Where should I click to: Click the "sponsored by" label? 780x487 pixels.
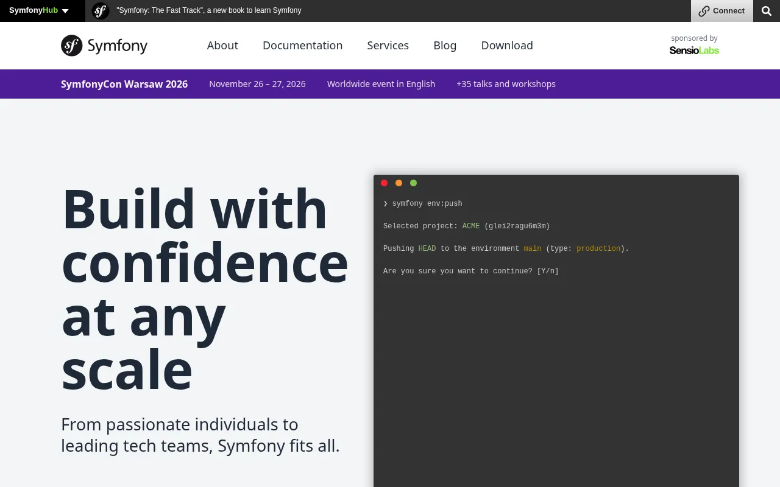(x=694, y=38)
